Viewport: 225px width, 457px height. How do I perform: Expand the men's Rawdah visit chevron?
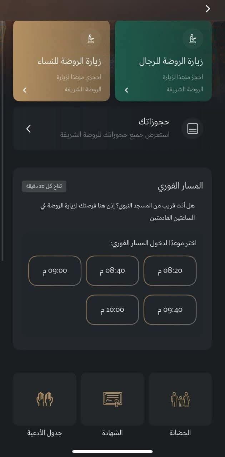pos(126,90)
